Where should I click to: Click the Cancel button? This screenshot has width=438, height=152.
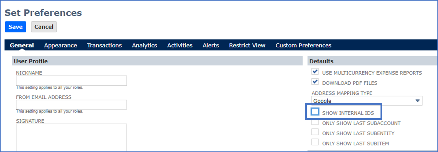coord(44,27)
